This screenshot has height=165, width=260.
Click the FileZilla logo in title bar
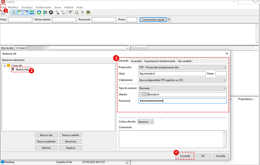point(3,2)
